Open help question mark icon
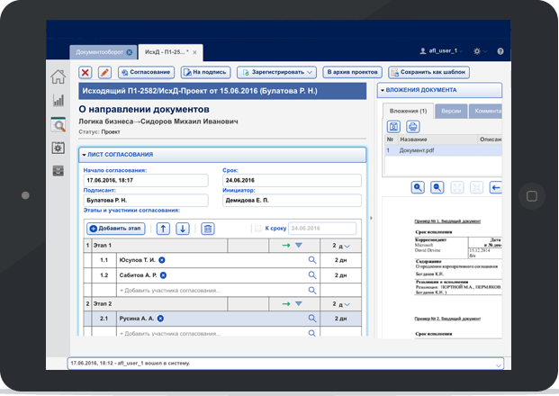This screenshot has height=396, width=559. [500, 51]
